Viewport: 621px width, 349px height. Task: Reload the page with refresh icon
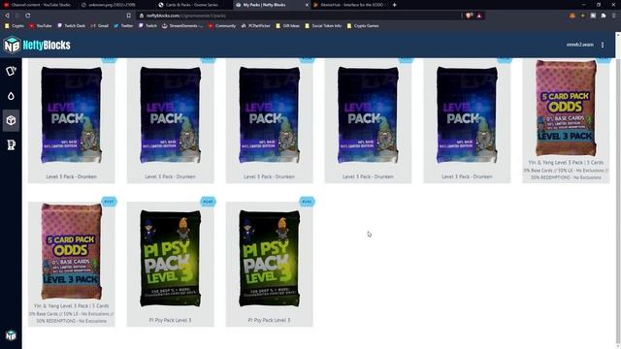(28, 16)
